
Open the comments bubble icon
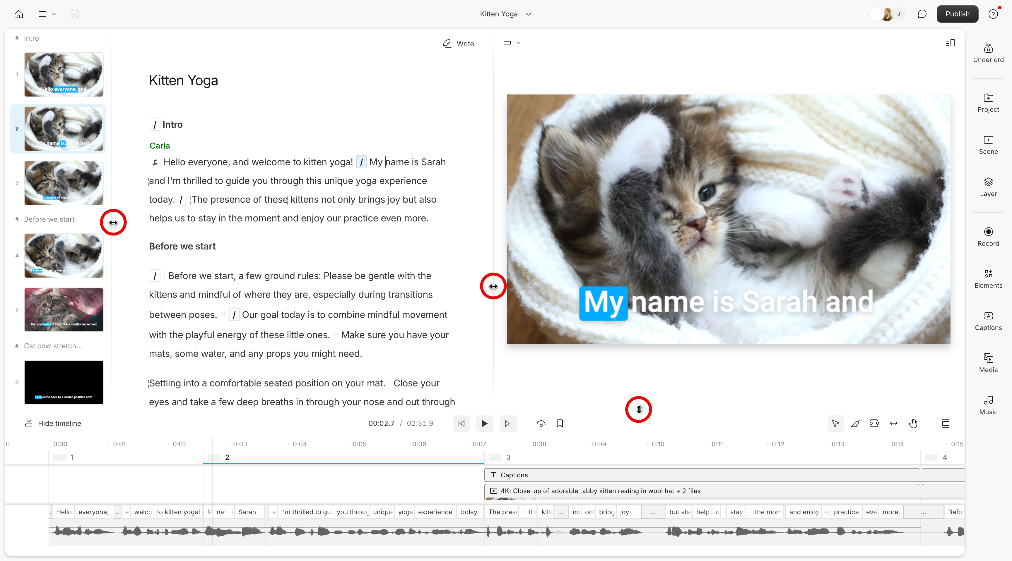coord(922,14)
